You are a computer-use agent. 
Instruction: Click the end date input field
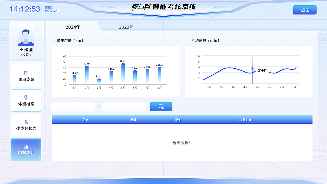pos(124,107)
